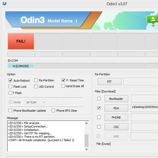Click the Bootloader file path field

click(145, 99)
